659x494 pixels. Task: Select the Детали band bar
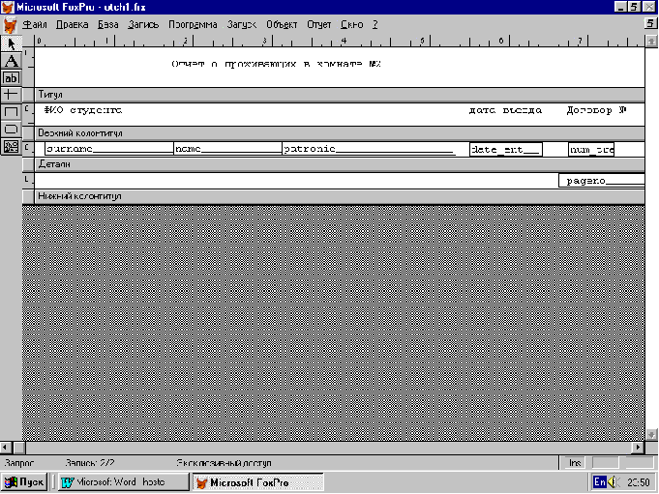pyautogui.click(x=333, y=164)
